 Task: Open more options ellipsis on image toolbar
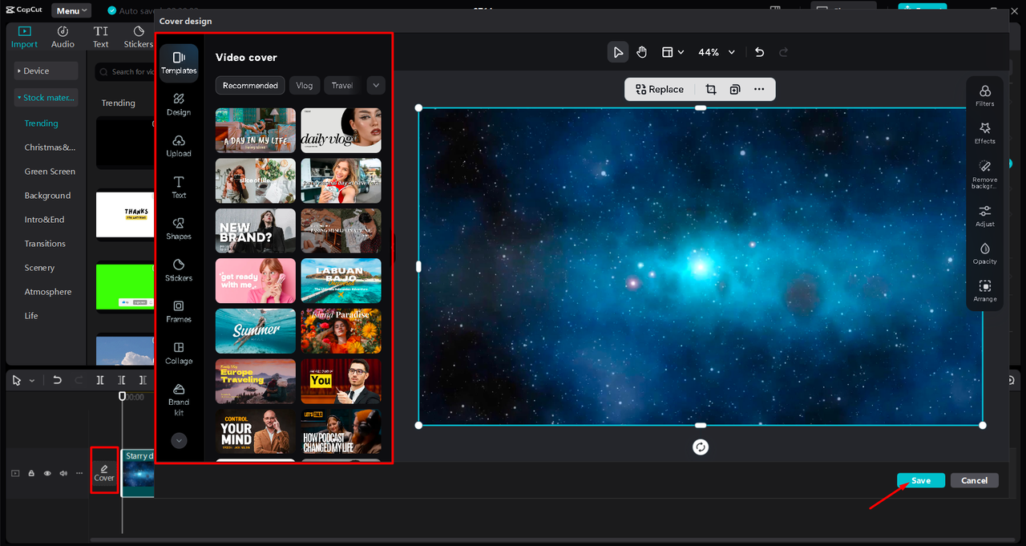point(759,89)
